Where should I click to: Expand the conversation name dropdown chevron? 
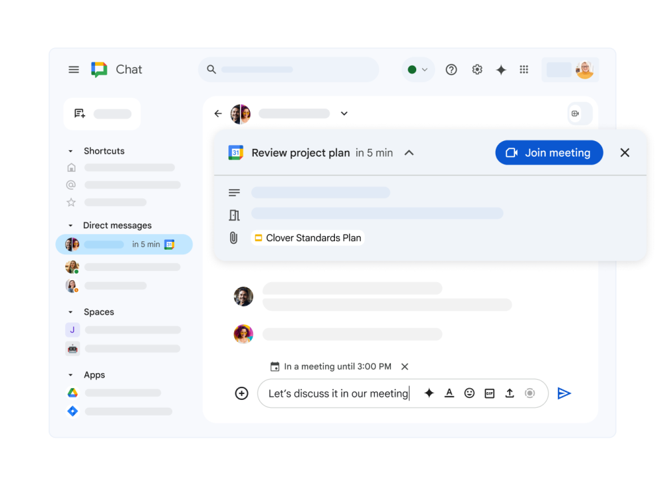[344, 114]
